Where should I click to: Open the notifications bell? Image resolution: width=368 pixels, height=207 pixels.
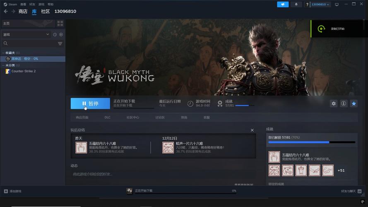click(296, 5)
